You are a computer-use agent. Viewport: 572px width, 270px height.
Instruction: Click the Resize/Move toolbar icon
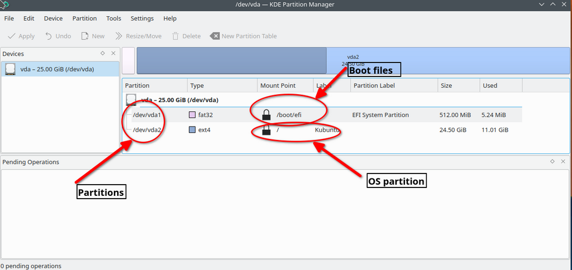click(x=118, y=36)
